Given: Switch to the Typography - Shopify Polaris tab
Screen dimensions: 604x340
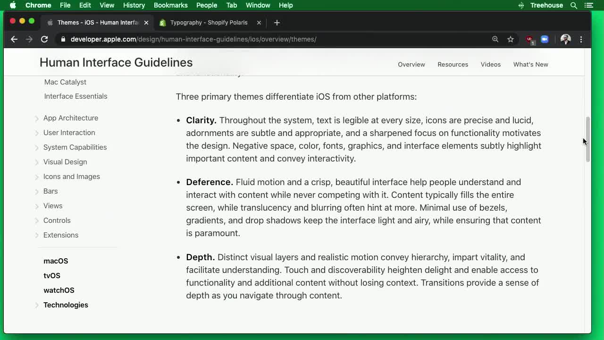Looking at the screenshot, I should click(x=208, y=22).
